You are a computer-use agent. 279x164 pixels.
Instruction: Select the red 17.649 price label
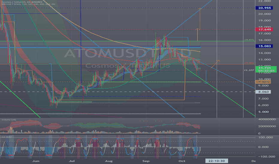pos(264,30)
